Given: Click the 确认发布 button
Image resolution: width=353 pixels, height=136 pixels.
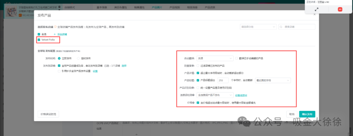Looking at the screenshot, I should click(x=307, y=114).
